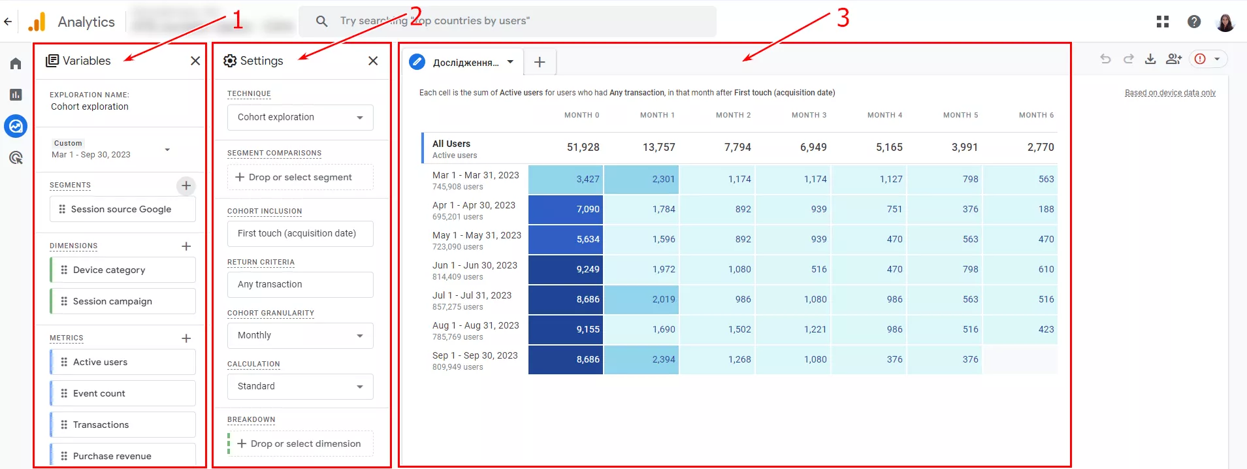The width and height of the screenshot is (1247, 469).
Task: Open Based on device data only link
Action: click(1170, 93)
